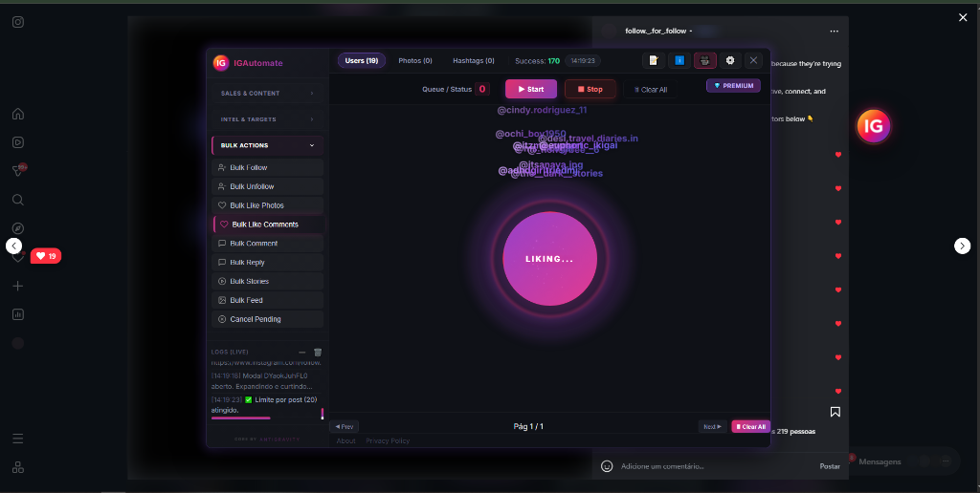Open the Privacy Policy link

388,440
